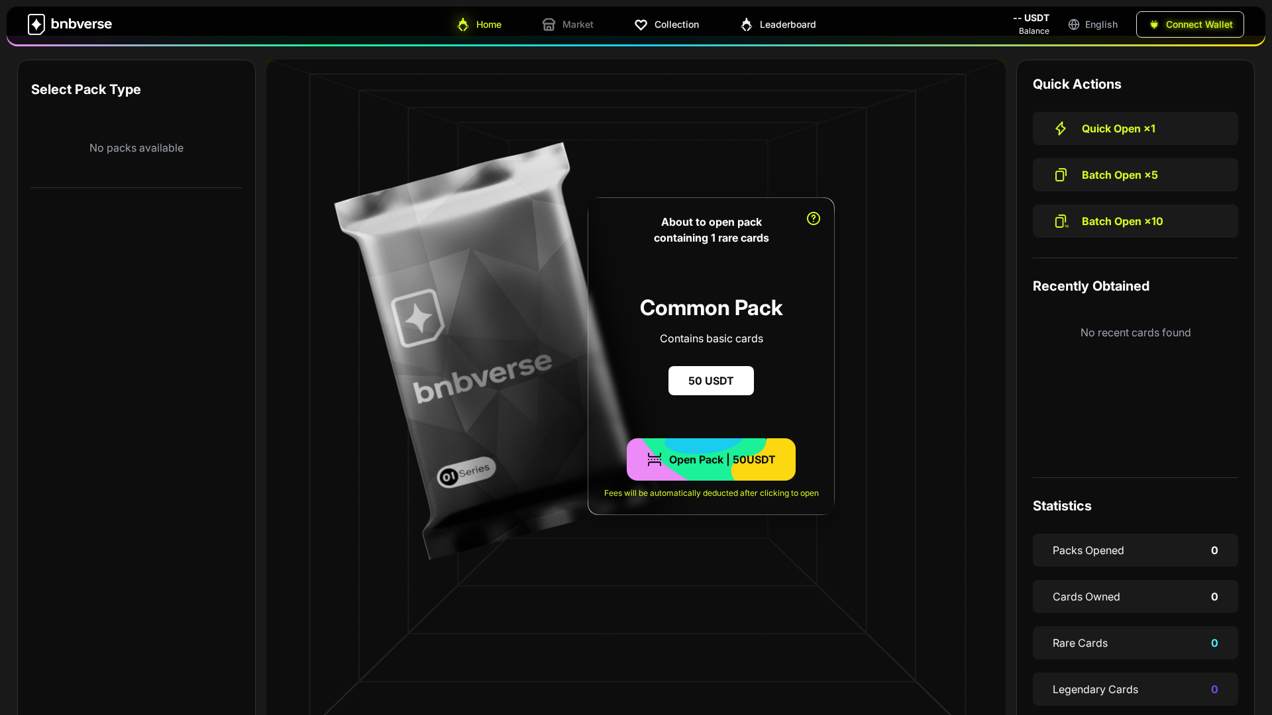Click the Home flame icon
This screenshot has height=715, width=1272.
point(463,24)
